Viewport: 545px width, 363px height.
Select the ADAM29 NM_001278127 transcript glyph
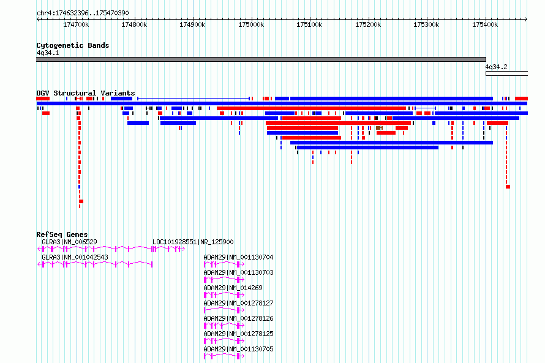[224, 310]
